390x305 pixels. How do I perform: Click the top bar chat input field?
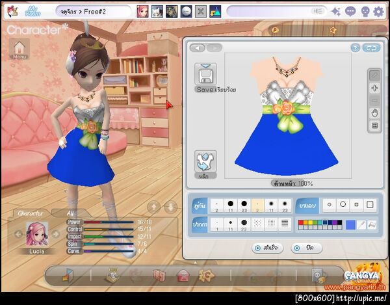tap(277, 12)
